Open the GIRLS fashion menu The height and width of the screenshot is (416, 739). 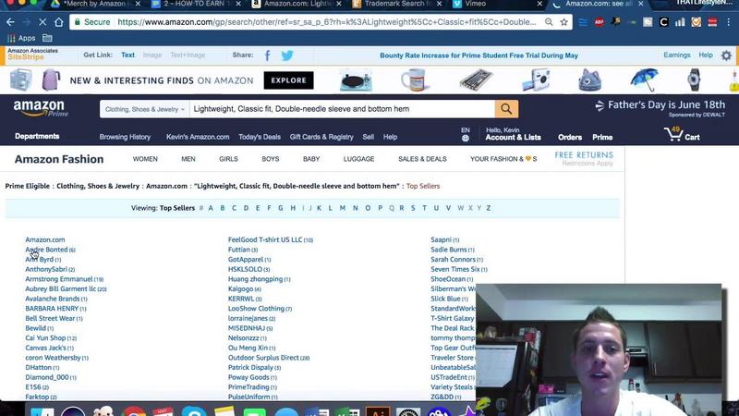228,159
